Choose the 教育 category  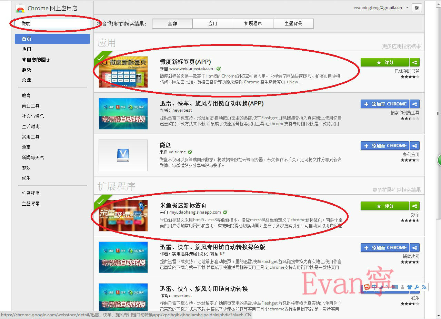pos(26,95)
